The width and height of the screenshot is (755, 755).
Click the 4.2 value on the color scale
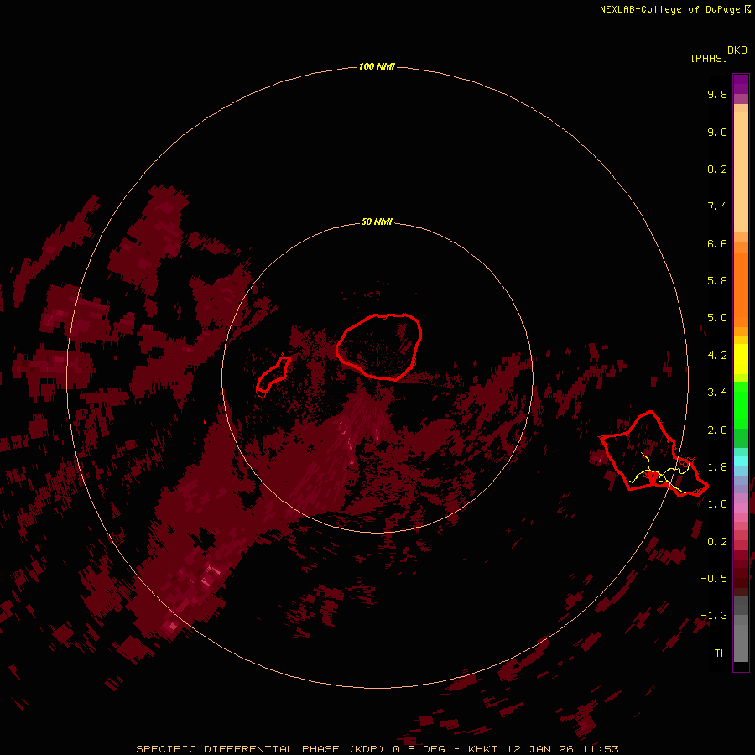(x=717, y=356)
